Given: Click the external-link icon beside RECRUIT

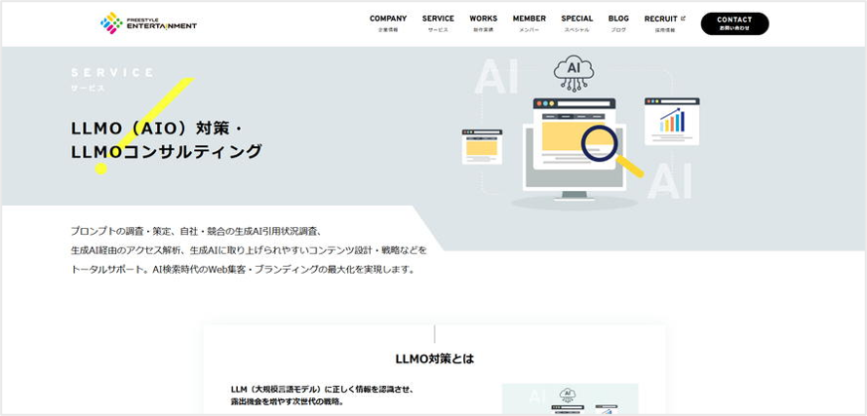Looking at the screenshot, I should (x=684, y=19).
